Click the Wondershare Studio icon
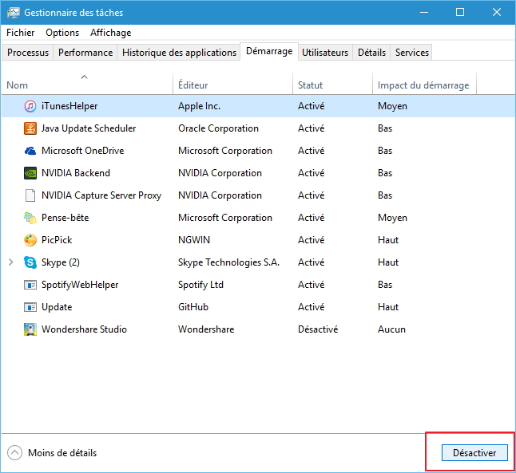The image size is (516, 473). pyautogui.click(x=30, y=329)
